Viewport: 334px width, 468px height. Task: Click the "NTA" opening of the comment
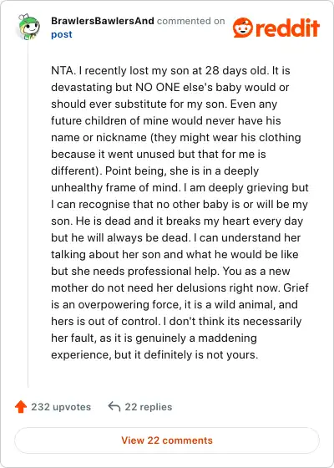pyautogui.click(x=62, y=71)
